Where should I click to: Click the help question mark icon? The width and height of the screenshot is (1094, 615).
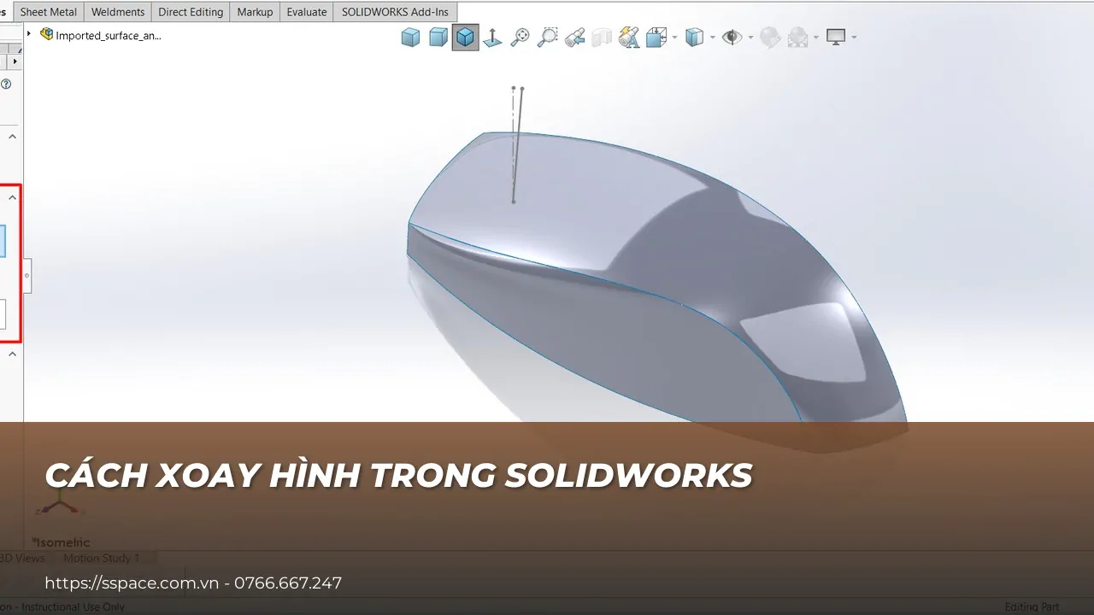coord(6,84)
